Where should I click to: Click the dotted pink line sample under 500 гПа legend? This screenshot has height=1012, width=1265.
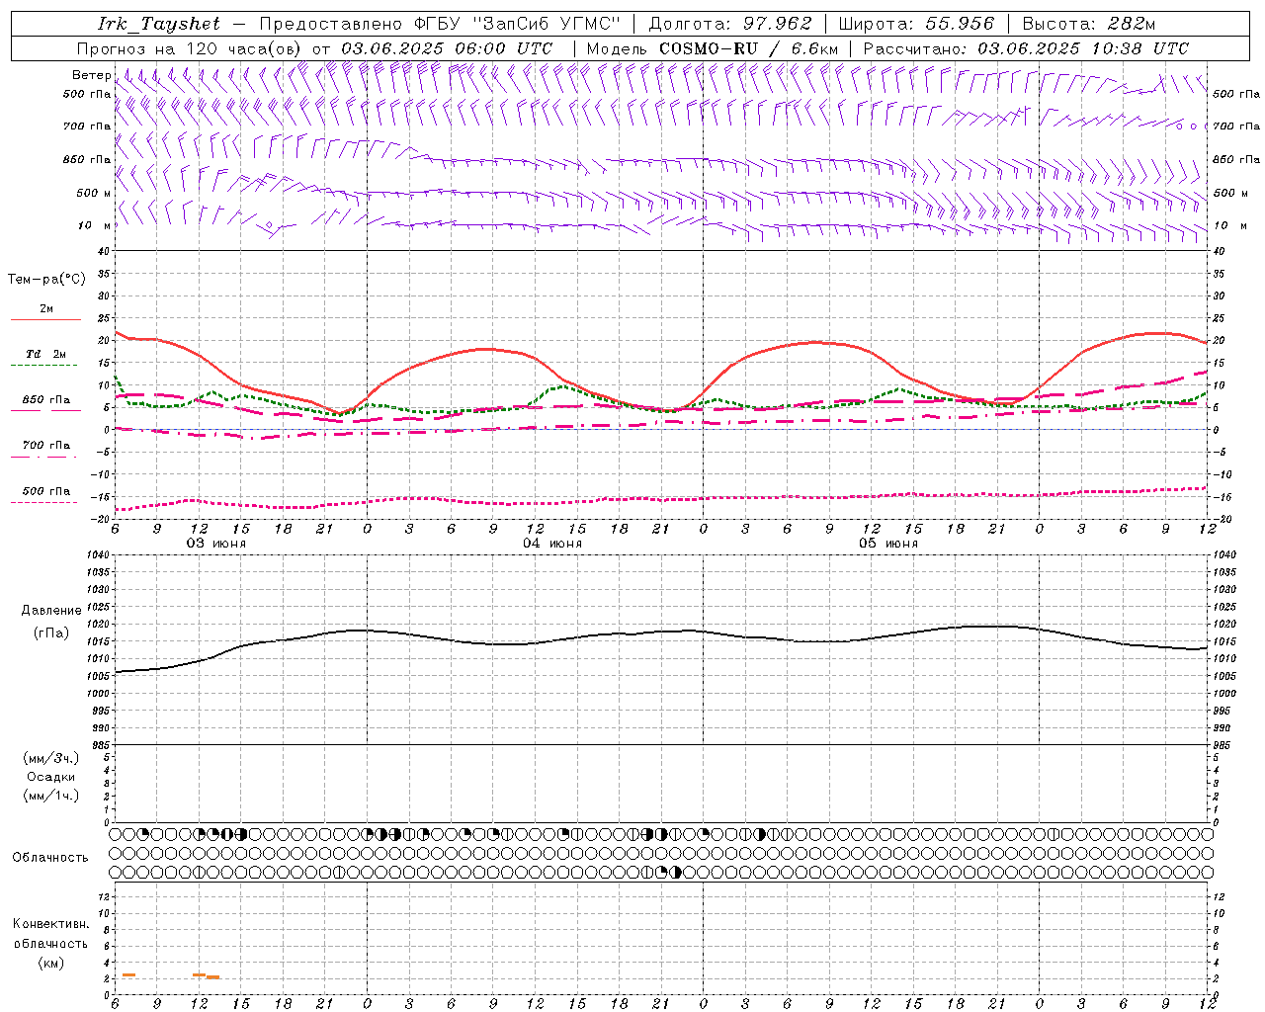pyautogui.click(x=45, y=502)
